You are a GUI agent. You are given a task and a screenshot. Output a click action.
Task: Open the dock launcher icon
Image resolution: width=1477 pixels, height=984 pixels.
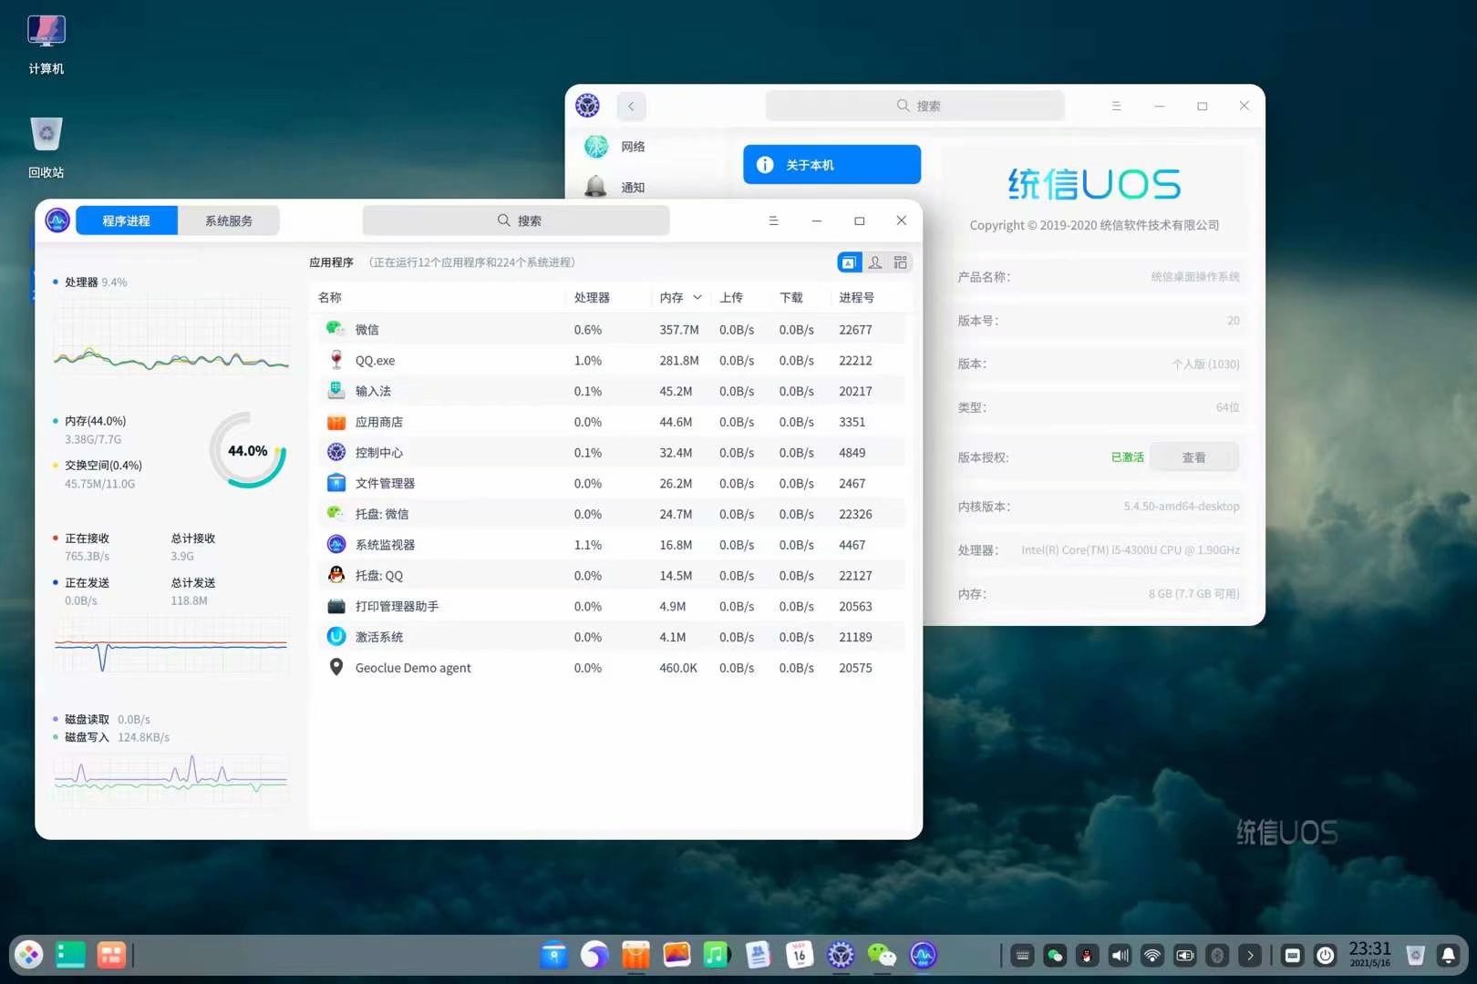coord(29,954)
